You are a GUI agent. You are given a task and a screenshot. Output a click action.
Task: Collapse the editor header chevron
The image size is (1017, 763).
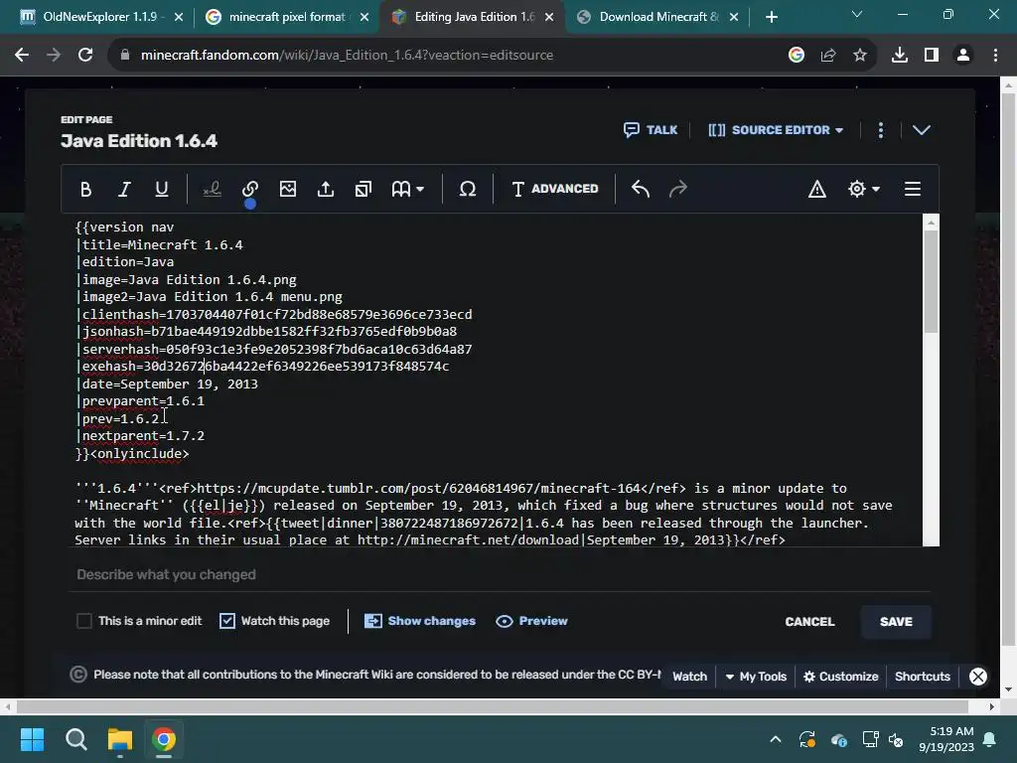click(922, 130)
